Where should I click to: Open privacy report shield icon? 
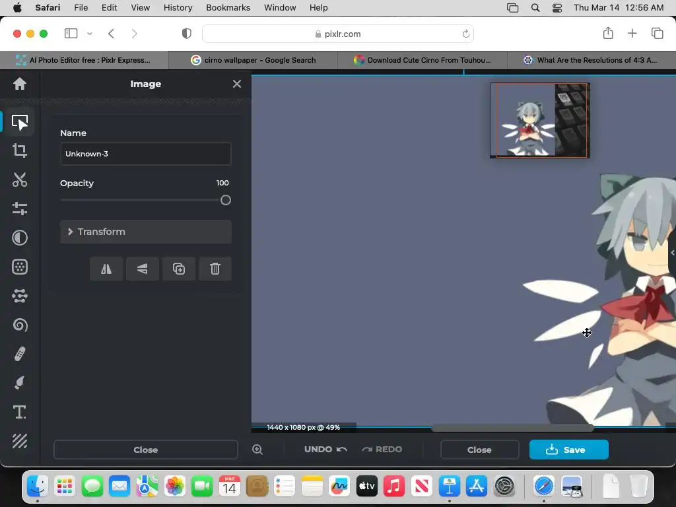click(x=186, y=34)
